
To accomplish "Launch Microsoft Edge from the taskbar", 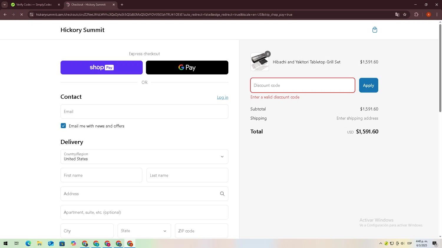I will (x=28, y=244).
